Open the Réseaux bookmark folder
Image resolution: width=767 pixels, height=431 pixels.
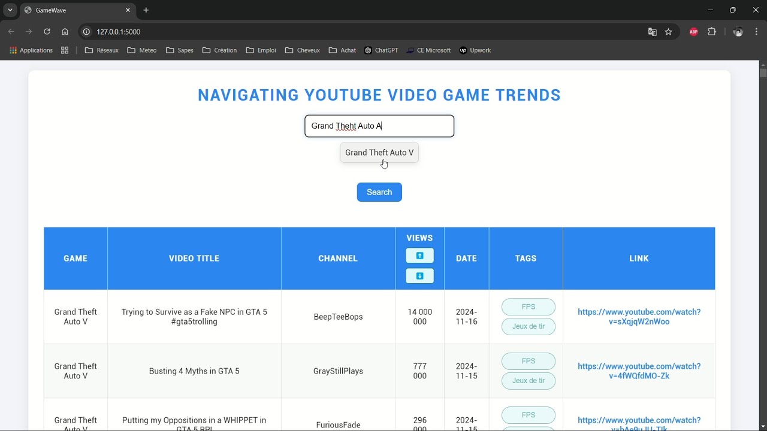(x=102, y=50)
